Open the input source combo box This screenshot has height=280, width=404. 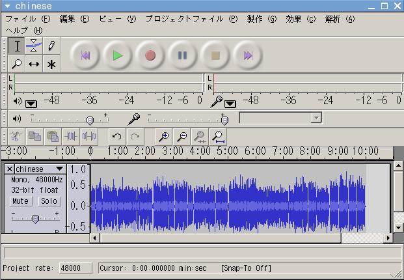point(280,118)
